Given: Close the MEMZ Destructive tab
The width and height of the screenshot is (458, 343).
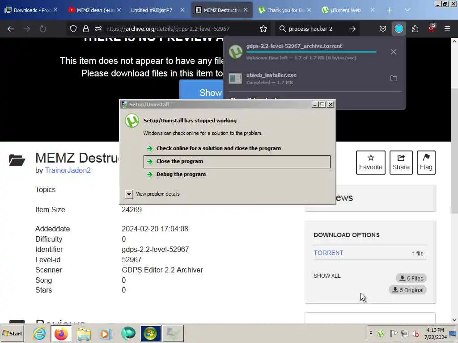Looking at the screenshot, I should pyautogui.click(x=246, y=10).
